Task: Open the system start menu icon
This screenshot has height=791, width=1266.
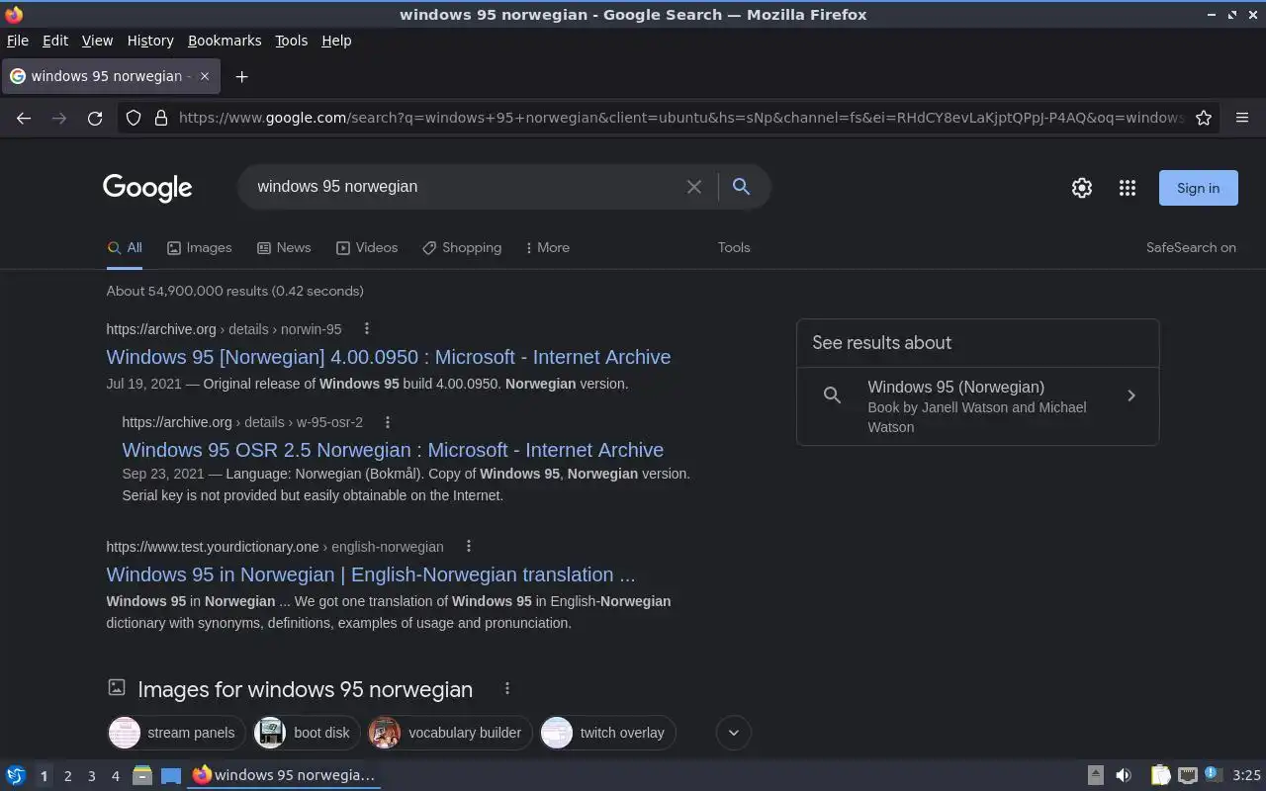Action: 16,775
